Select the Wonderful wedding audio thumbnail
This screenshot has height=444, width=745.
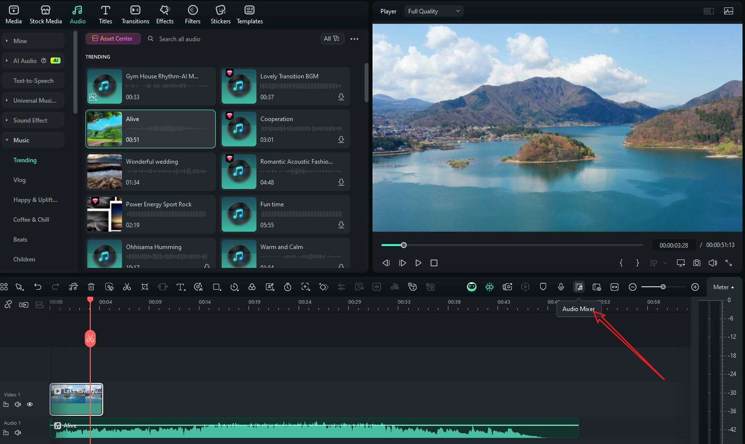[x=105, y=172]
